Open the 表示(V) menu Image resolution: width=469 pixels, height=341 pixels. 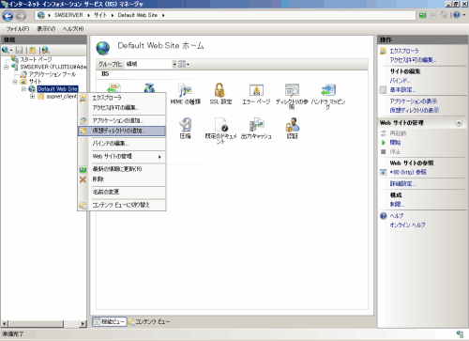[46, 29]
